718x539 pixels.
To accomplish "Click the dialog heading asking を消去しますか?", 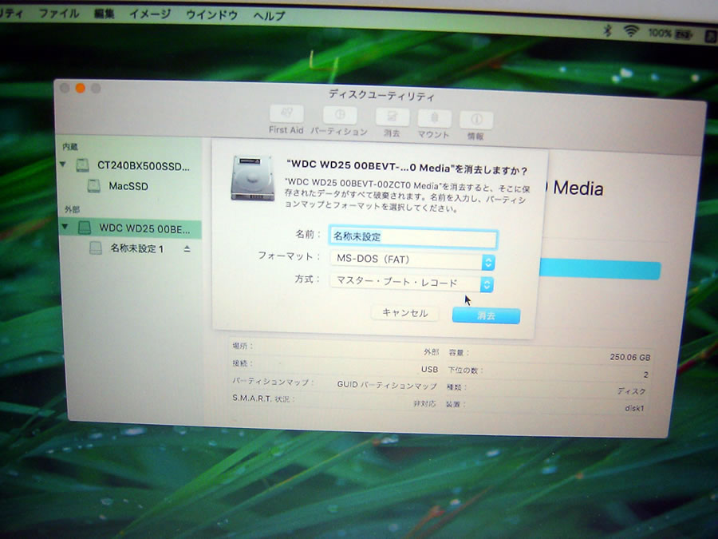I will (407, 168).
